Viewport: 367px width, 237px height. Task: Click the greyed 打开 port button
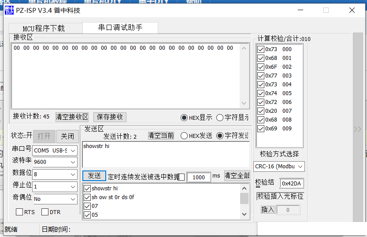[x=44, y=137]
